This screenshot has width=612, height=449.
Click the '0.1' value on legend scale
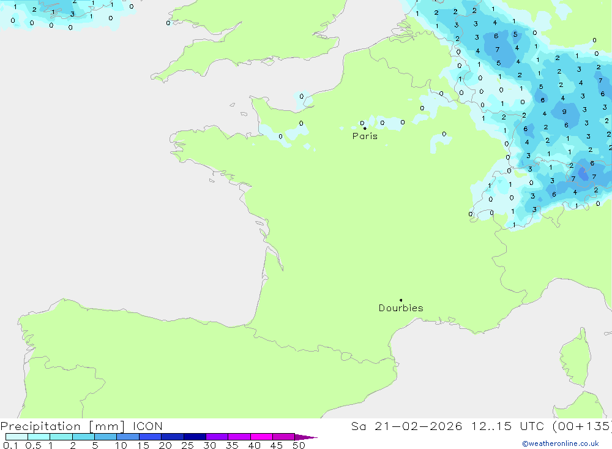point(10,445)
